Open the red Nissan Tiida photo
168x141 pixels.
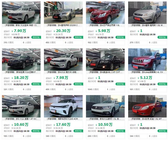tap(105, 13)
